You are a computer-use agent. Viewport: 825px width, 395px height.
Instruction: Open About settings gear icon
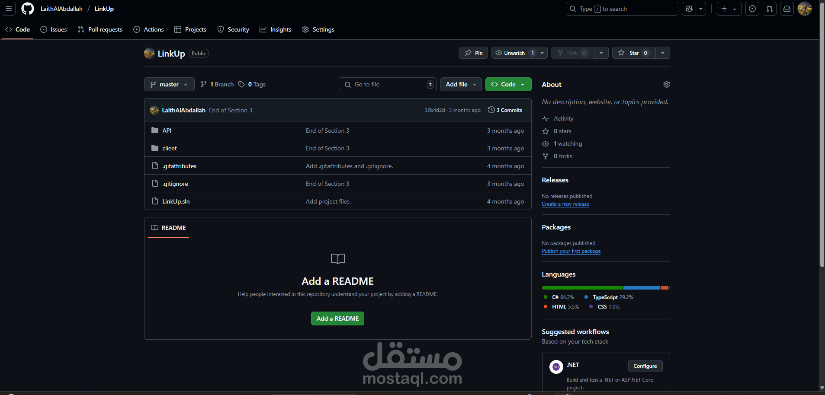tap(667, 84)
